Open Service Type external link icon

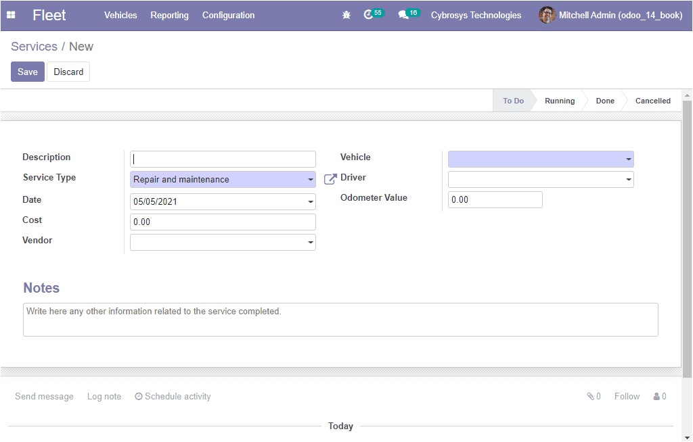[330, 179]
